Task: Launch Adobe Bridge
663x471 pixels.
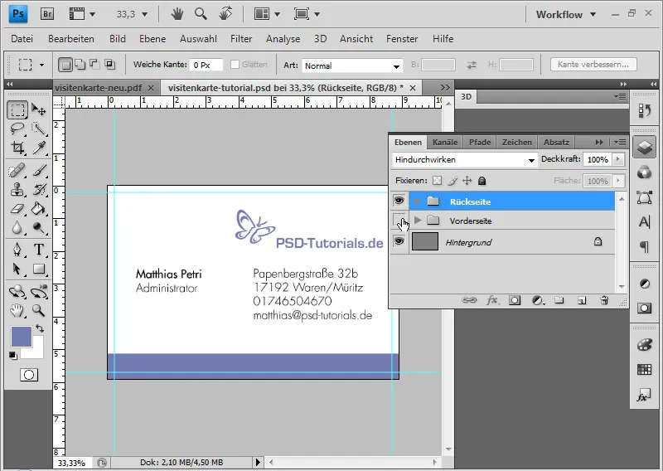Action: (x=47, y=14)
